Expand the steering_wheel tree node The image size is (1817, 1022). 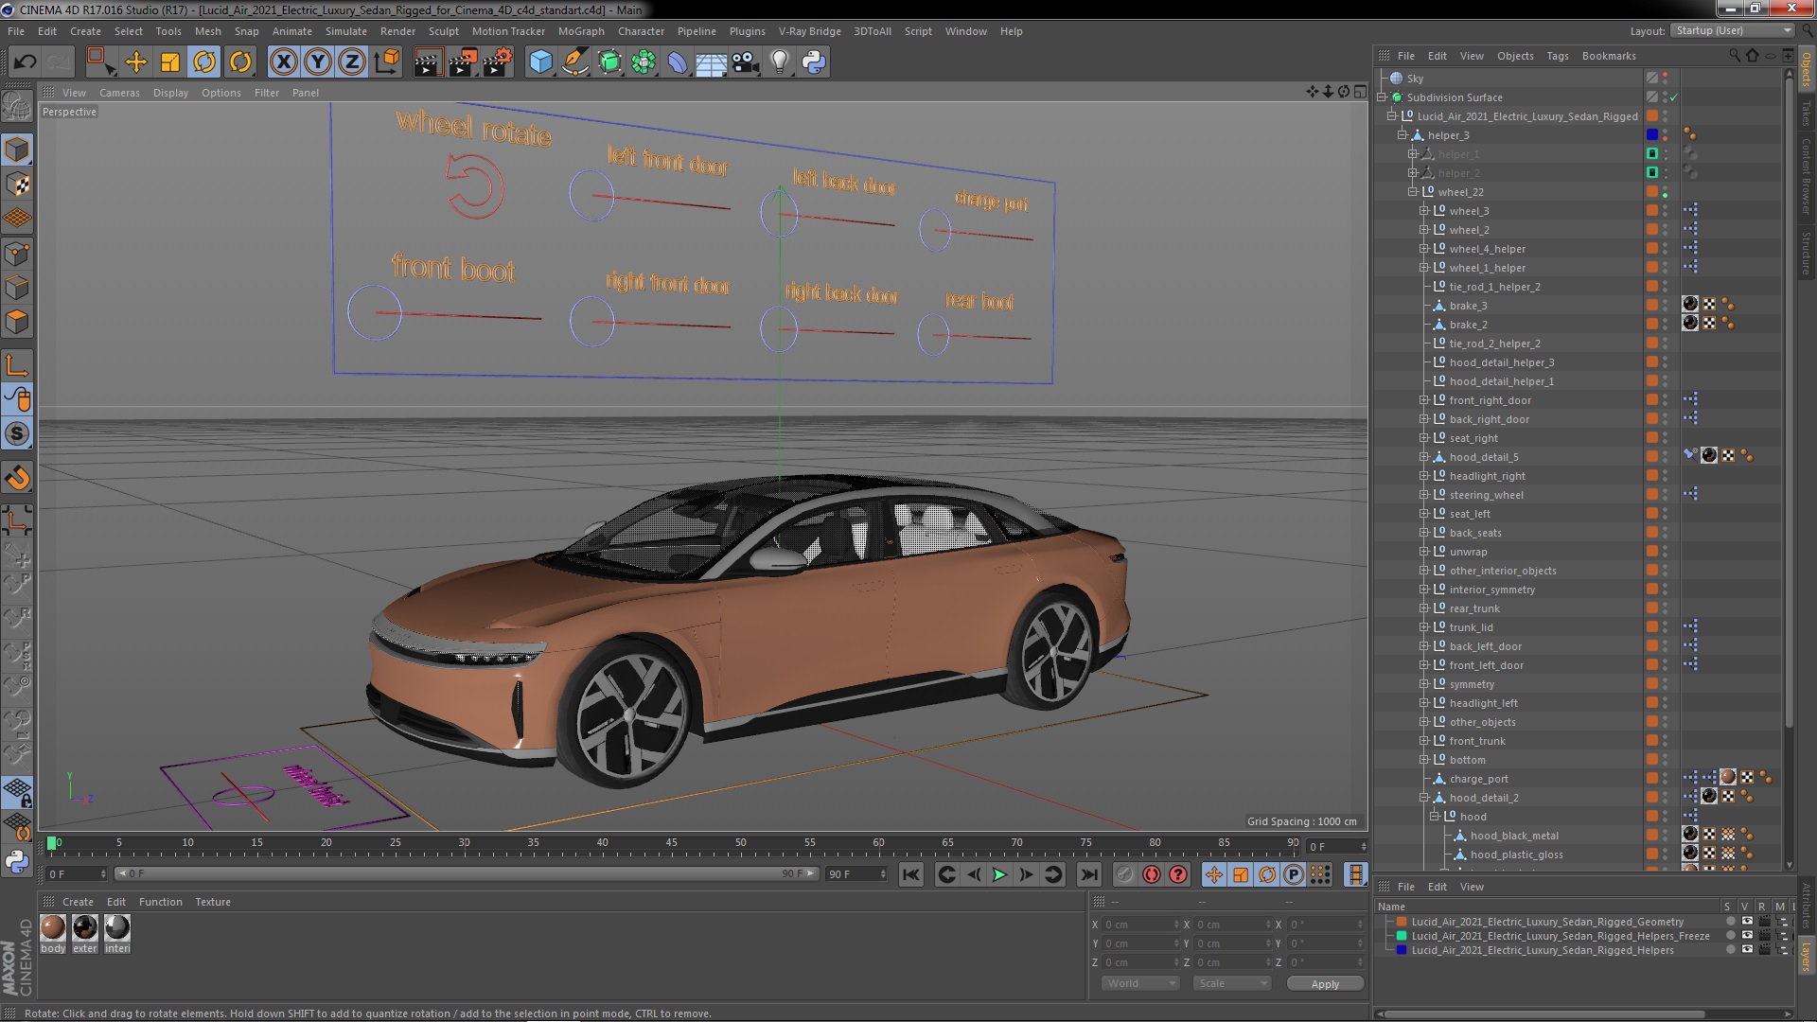pyautogui.click(x=1423, y=495)
